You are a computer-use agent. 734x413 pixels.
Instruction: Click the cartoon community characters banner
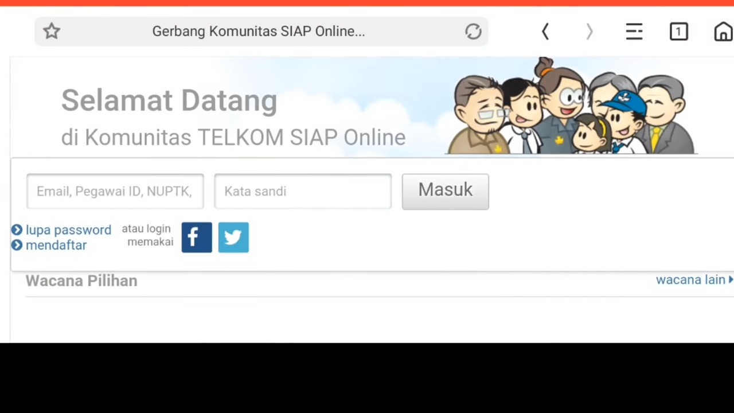(572, 106)
